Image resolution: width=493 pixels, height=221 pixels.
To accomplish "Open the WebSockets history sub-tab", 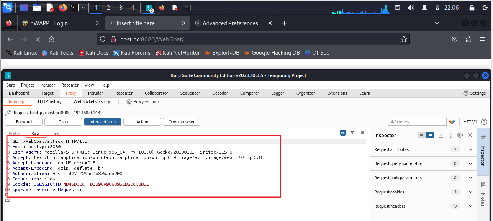I will point(92,101).
